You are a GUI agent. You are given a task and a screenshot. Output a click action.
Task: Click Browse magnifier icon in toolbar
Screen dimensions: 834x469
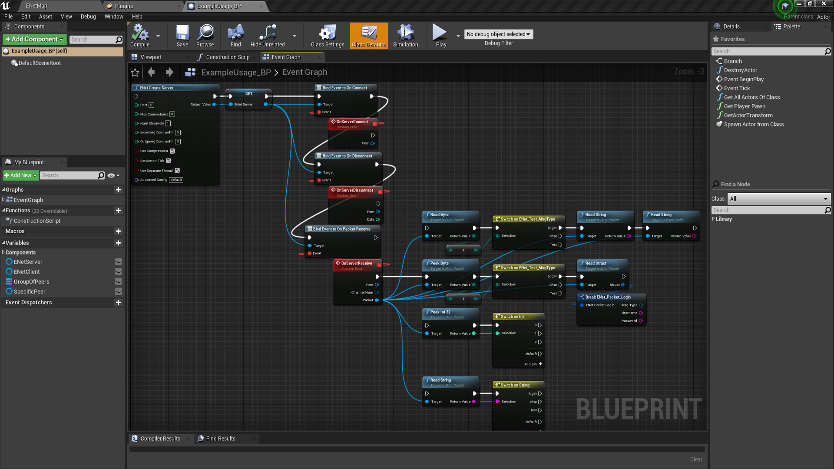coord(205,36)
